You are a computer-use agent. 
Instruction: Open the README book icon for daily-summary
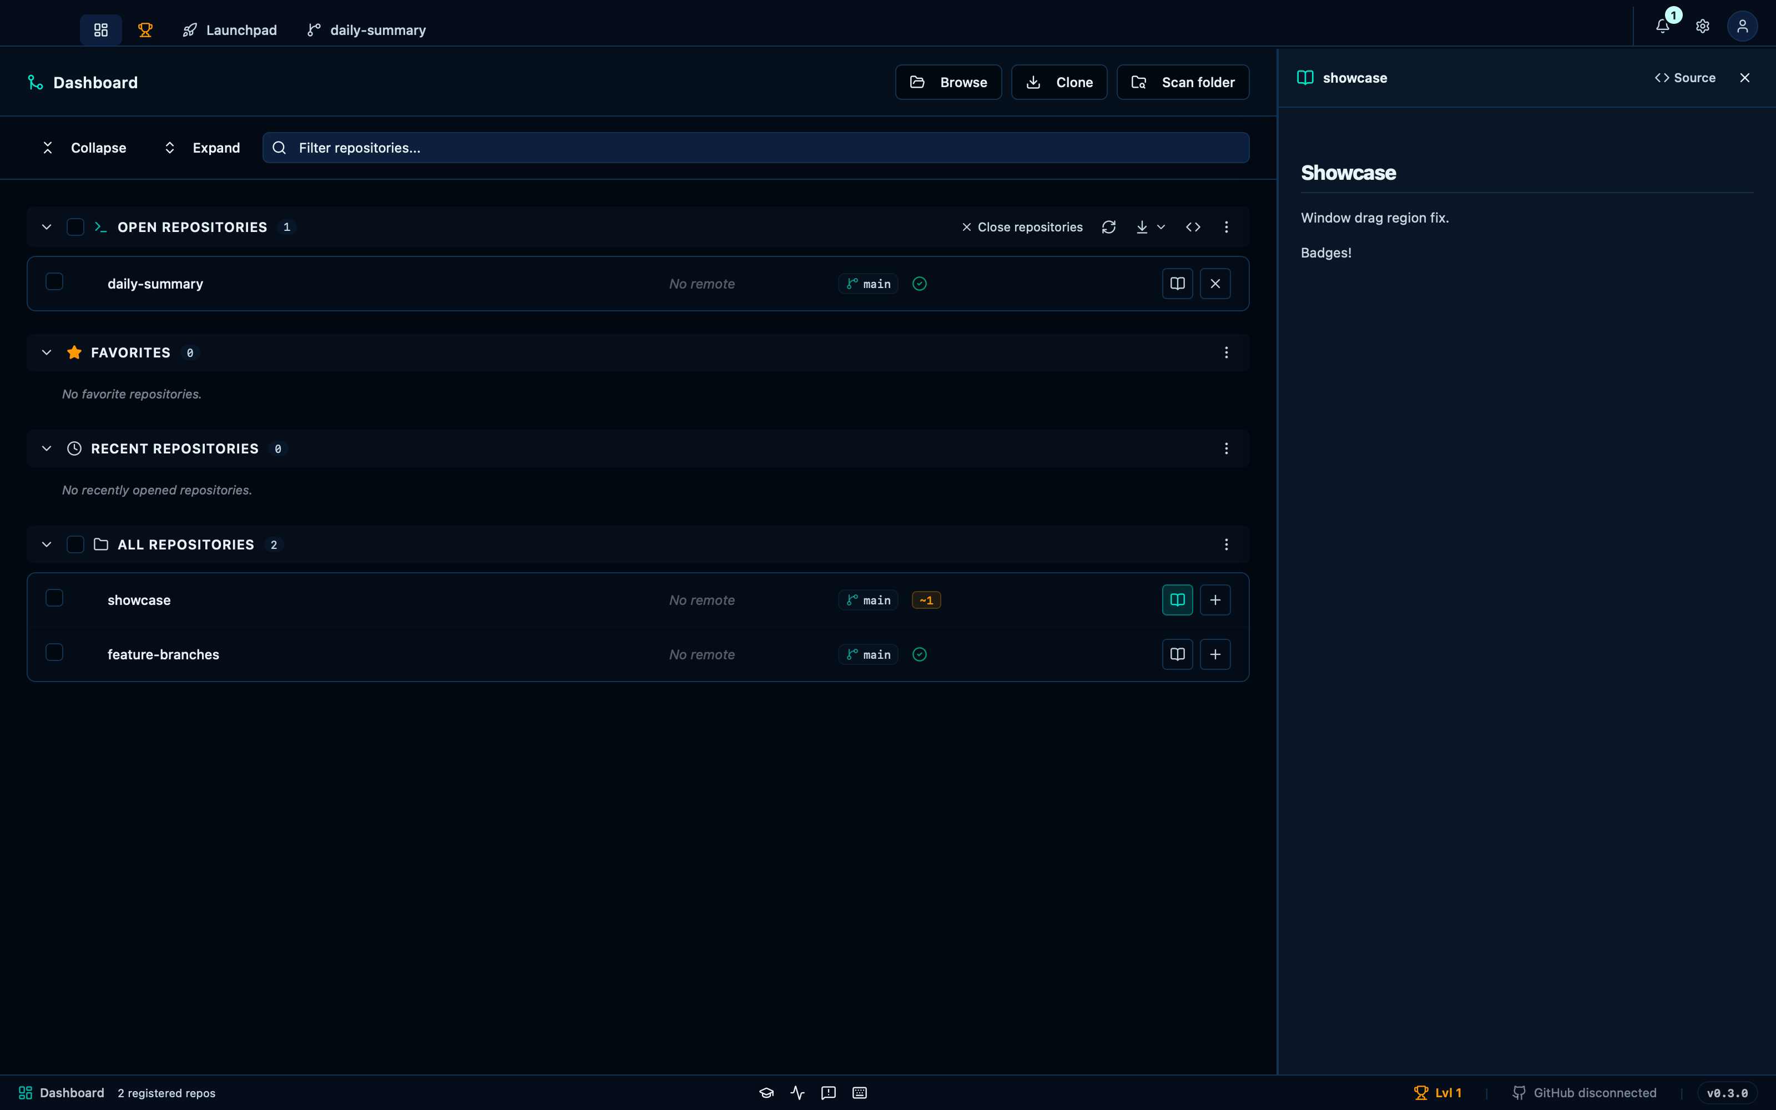(1177, 284)
